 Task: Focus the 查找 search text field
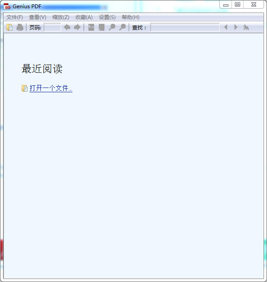185,27
